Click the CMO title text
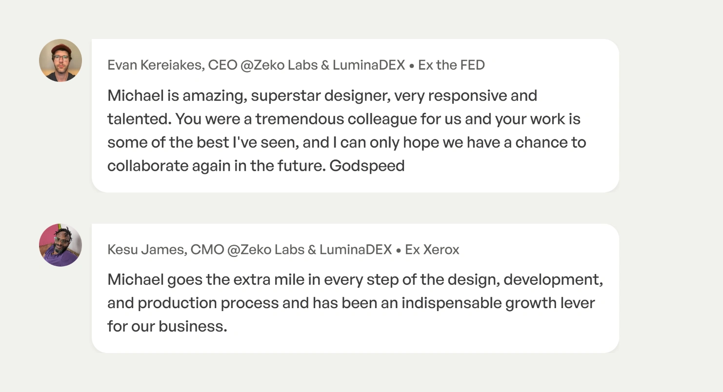Viewport: 723px width, 392px height. point(207,250)
